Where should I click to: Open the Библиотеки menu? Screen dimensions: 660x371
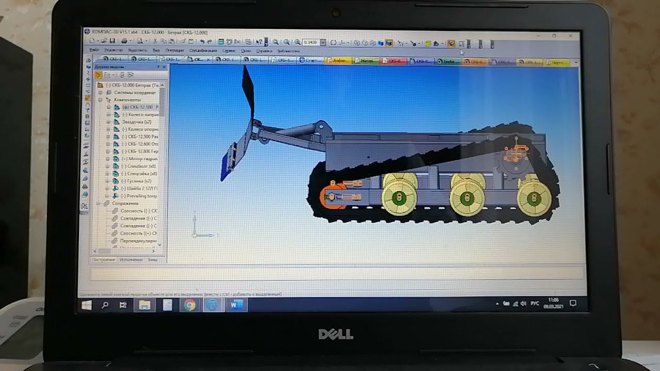pos(288,50)
